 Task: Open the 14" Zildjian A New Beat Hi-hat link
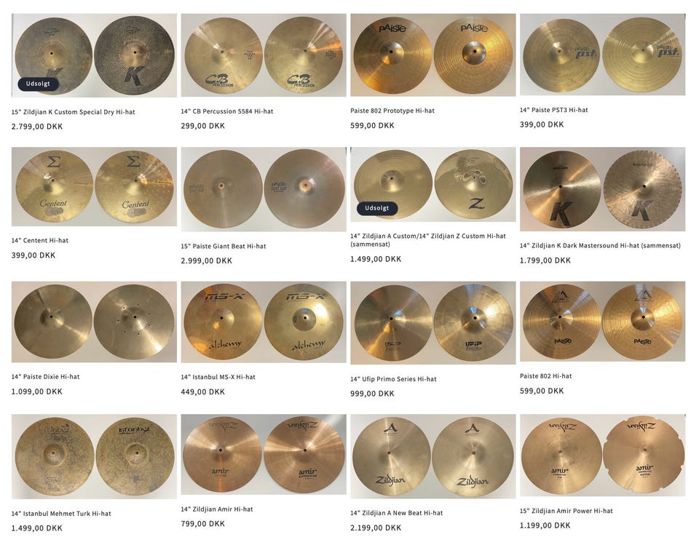pyautogui.click(x=396, y=513)
